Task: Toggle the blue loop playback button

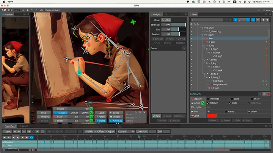Action: (x=31, y=138)
